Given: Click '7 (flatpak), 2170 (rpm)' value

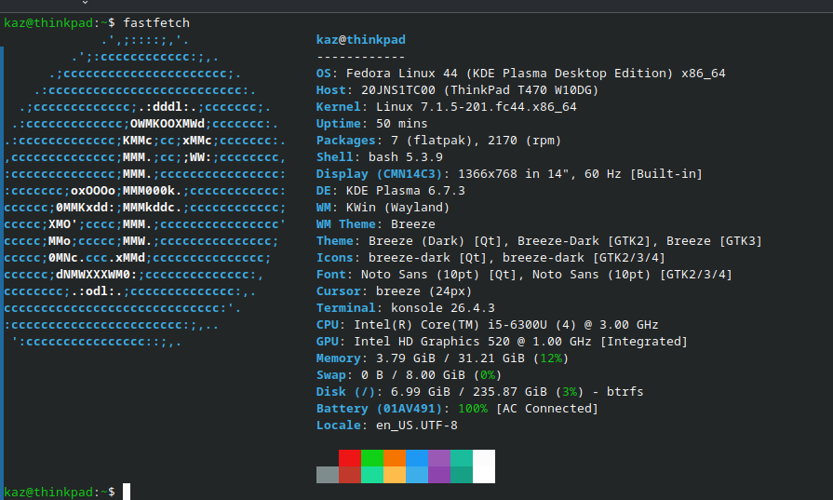Looking at the screenshot, I should point(476,141).
